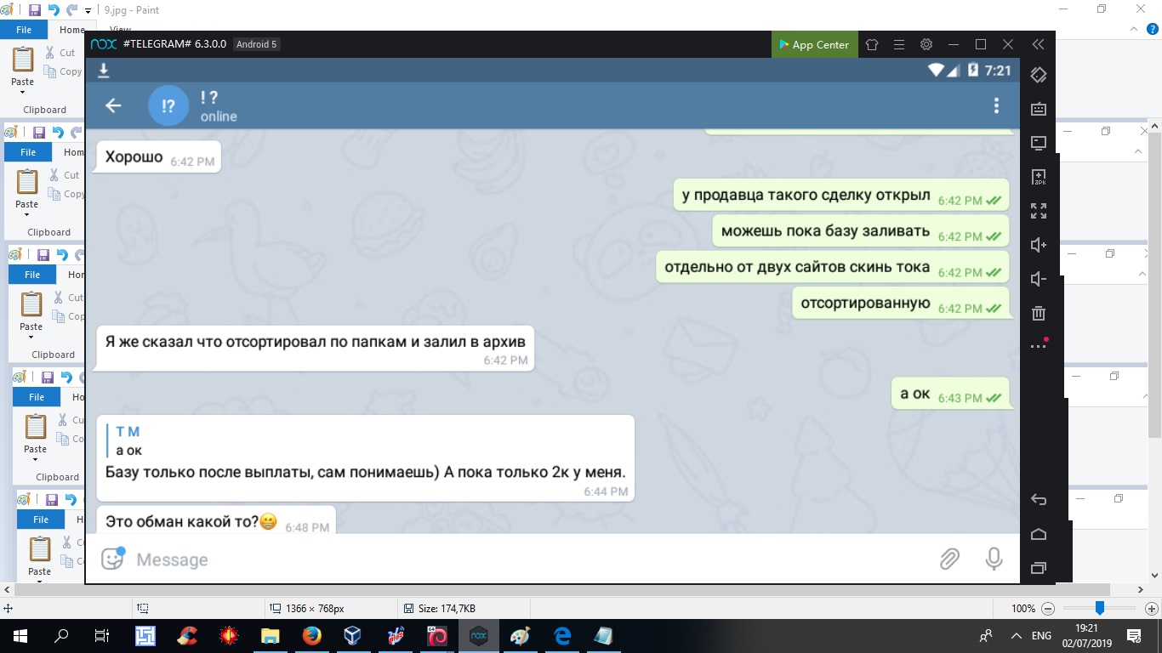Open Nox system settings gear

(x=926, y=44)
